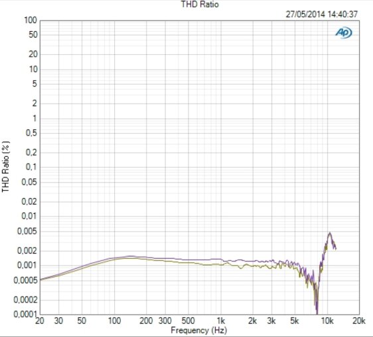Screen dimensions: 373x337
Task: Click the 1 percent Y axis label
Action: click(35, 119)
